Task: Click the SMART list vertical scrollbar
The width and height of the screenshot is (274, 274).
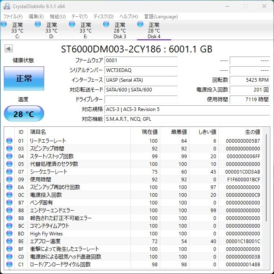Action: [x=266, y=178]
